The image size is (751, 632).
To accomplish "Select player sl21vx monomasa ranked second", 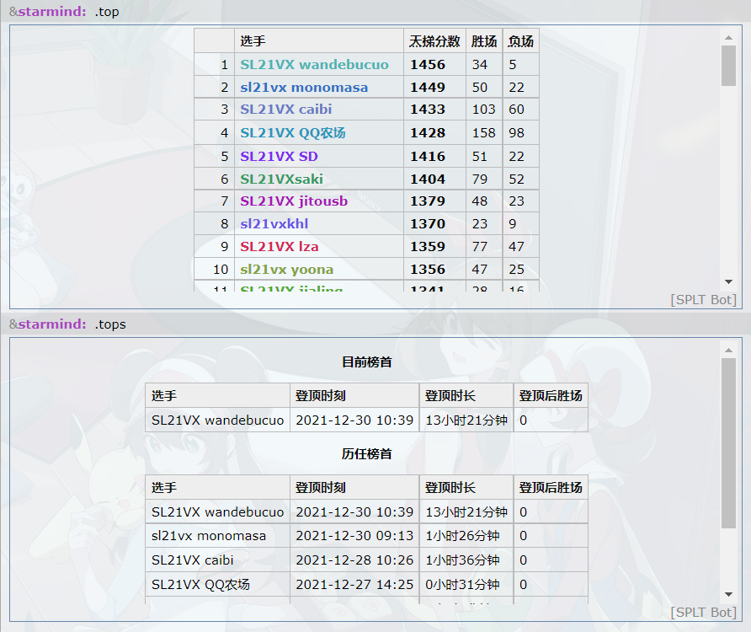I will [x=304, y=88].
